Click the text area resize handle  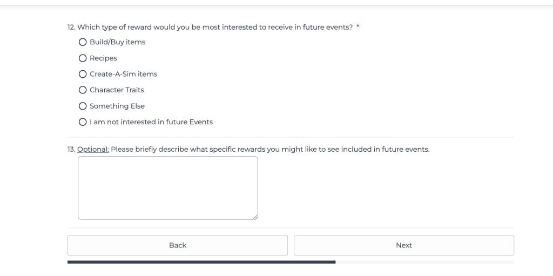point(255,217)
